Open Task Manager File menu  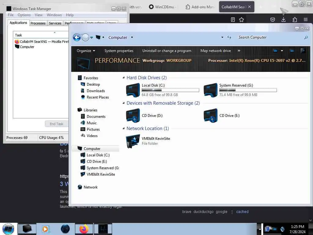[x=11, y=15]
